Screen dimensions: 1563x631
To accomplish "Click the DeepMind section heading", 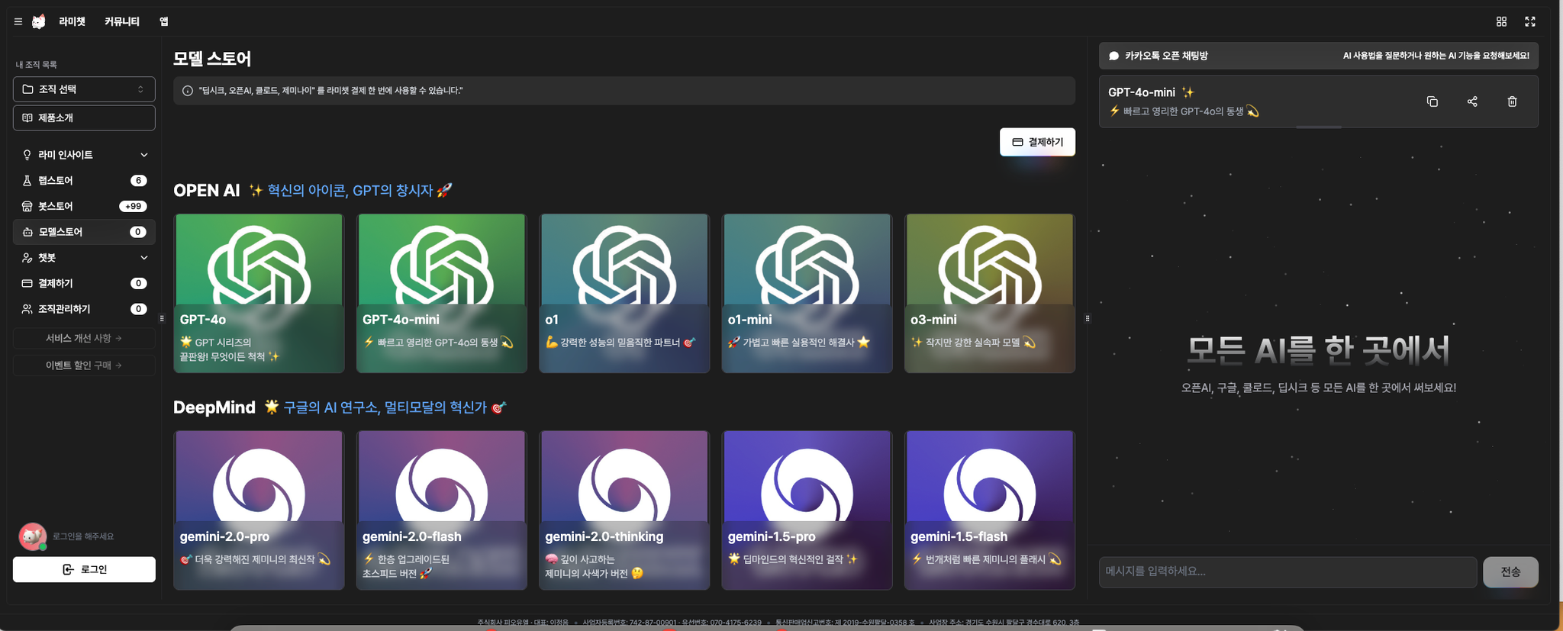I will (214, 407).
